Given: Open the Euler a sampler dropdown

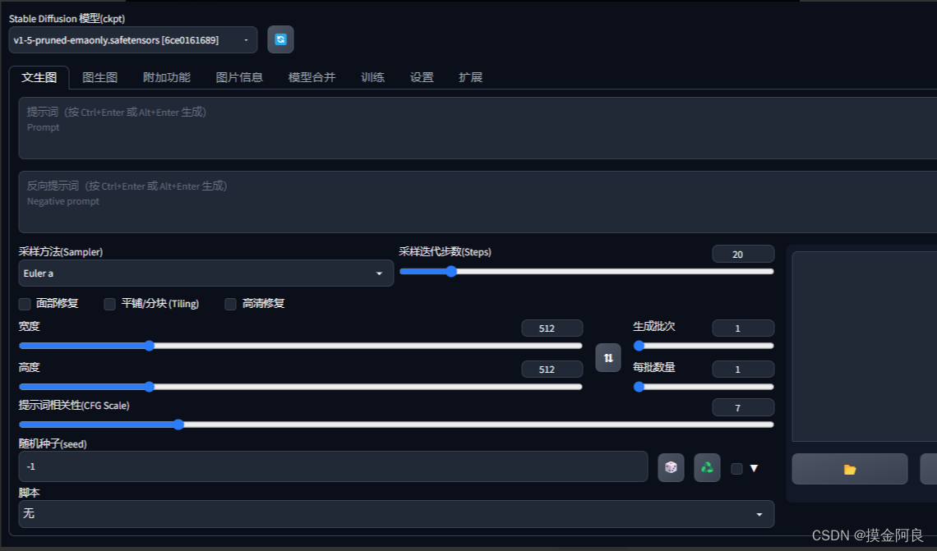Looking at the screenshot, I should click(205, 273).
